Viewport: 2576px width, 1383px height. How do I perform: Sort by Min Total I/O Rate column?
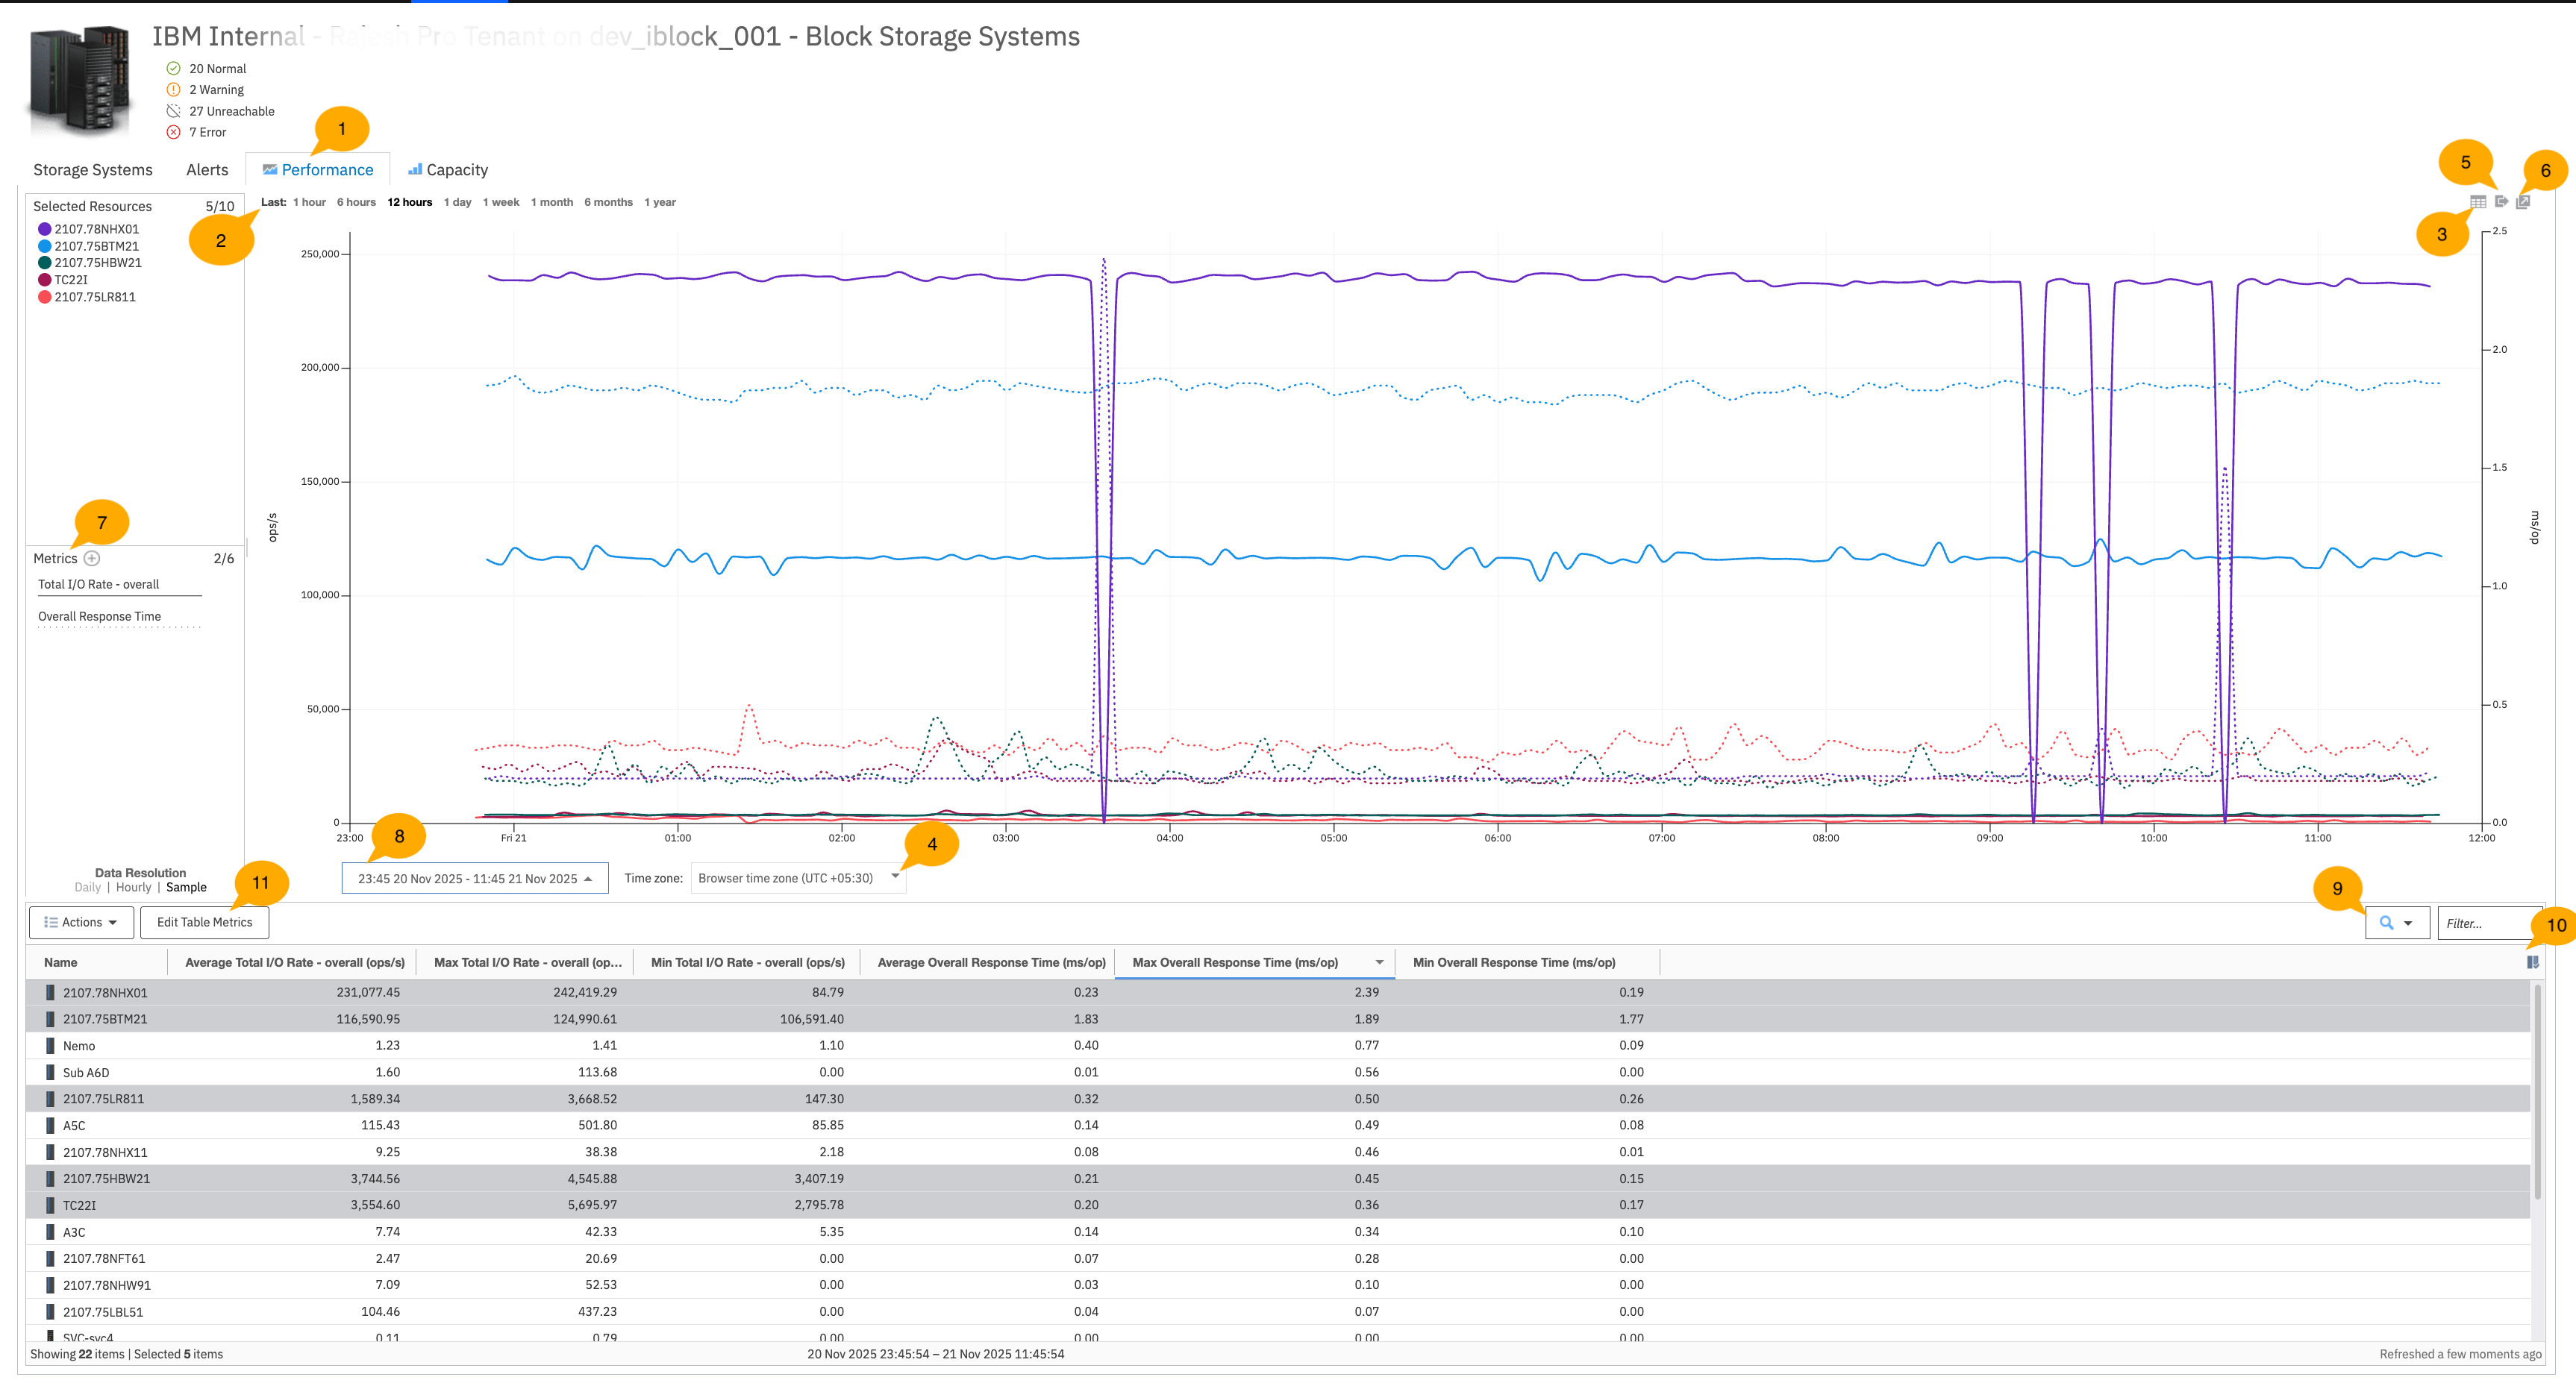coord(748,962)
